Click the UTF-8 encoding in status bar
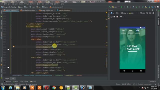 134,84
